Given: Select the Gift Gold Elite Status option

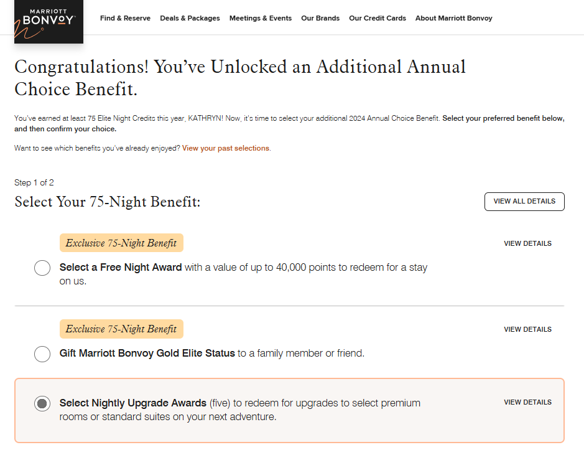Looking at the screenshot, I should [x=42, y=354].
